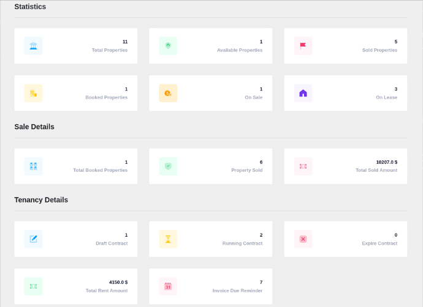
Task: Click the On Sale orange icon
Action: (168, 93)
